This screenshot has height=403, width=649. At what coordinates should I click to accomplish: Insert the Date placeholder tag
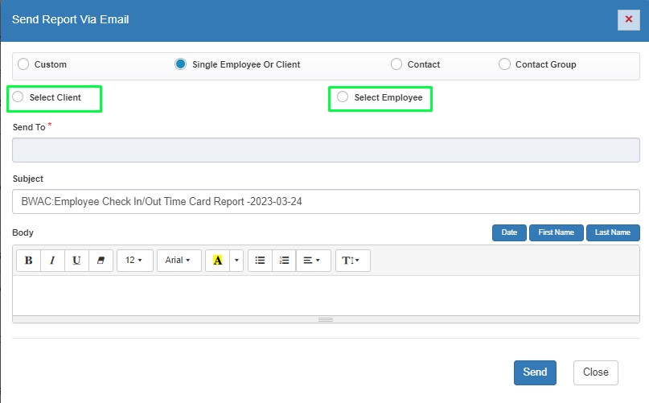point(509,232)
